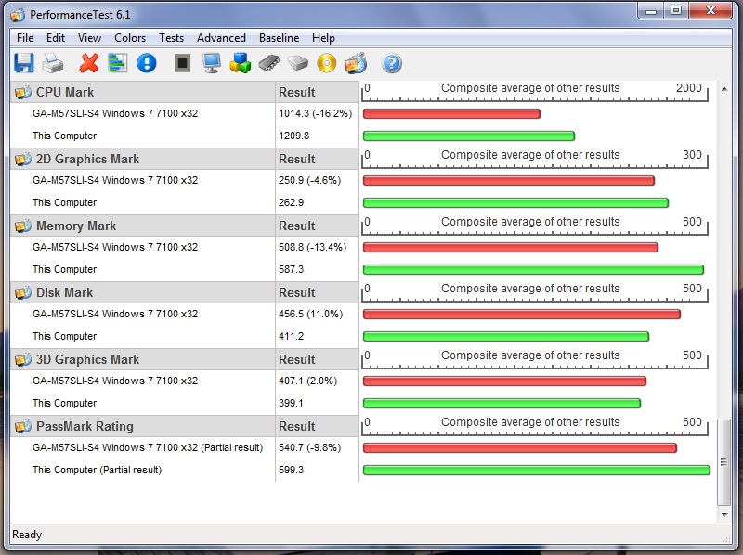Click the icon beside 2D Graphics Mark heading

tap(22, 159)
